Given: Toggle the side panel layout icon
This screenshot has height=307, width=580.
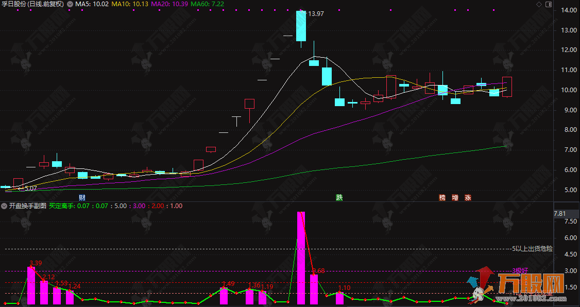Looking at the screenshot, I should coord(547,4).
